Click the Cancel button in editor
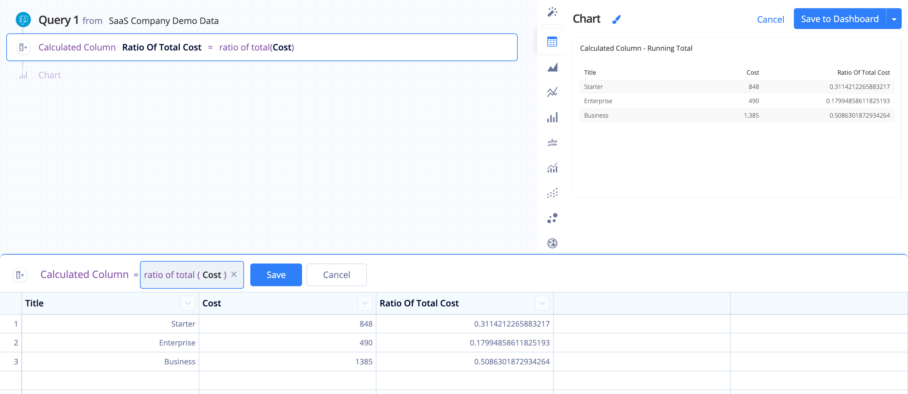 tap(336, 275)
